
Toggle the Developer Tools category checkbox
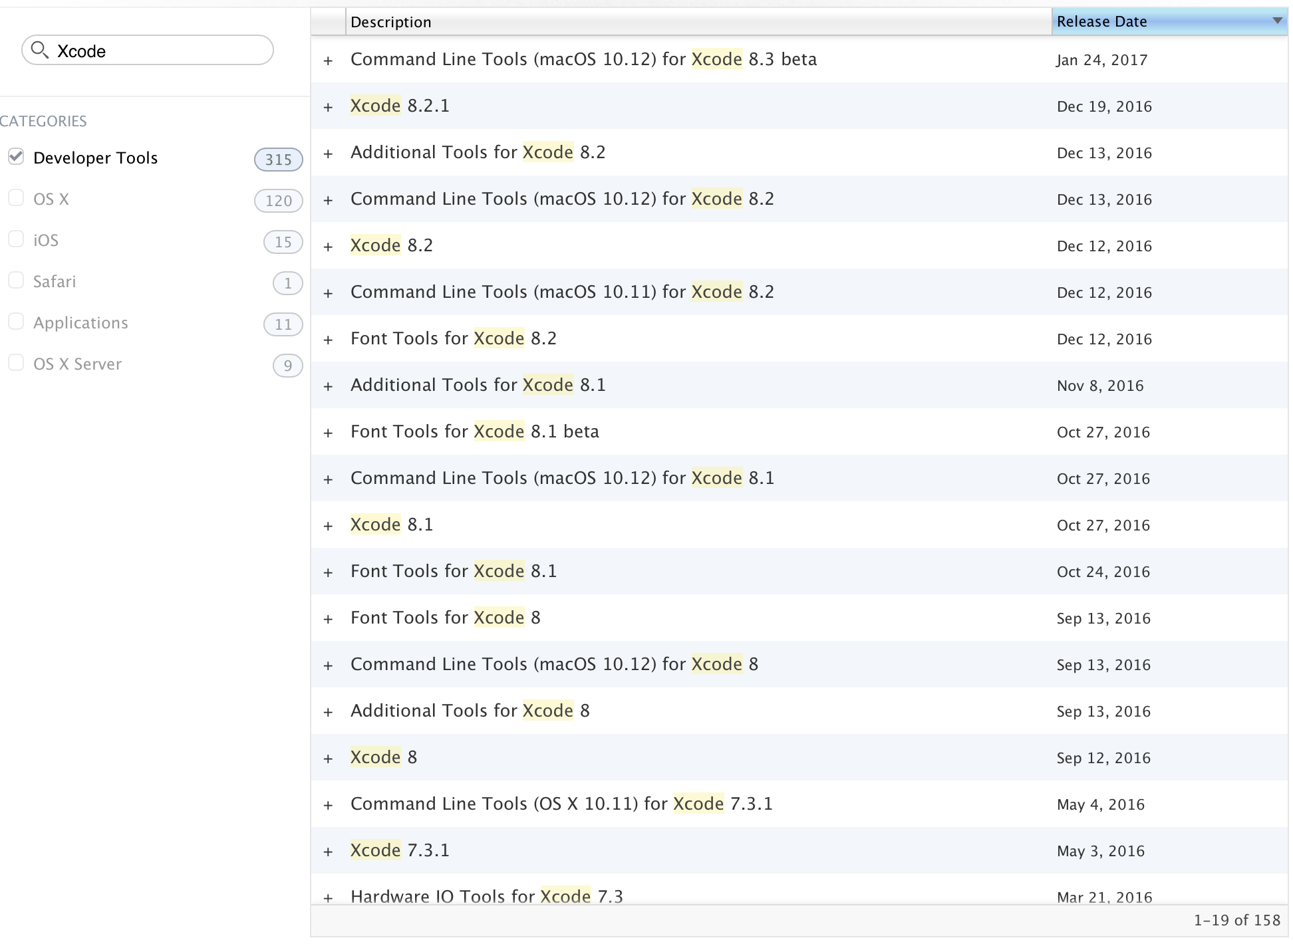(x=18, y=158)
